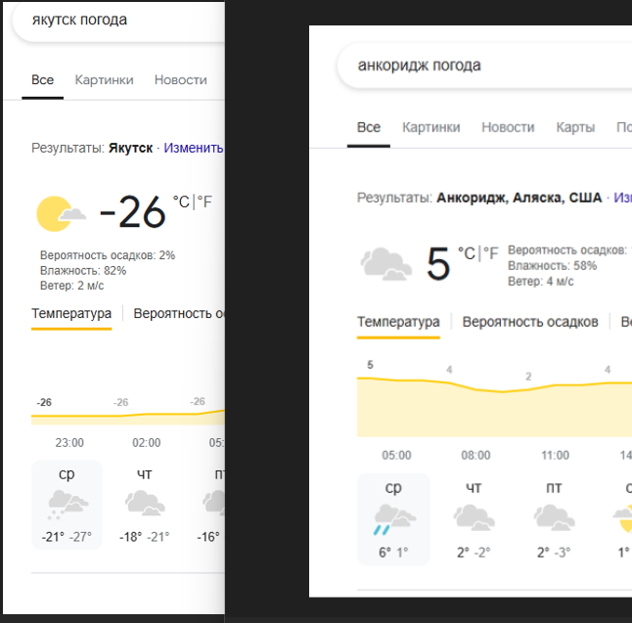Screen dimensions: 632x623
Task: Select the Friday cloud icon in Yakutsk forecast
Action: click(x=213, y=503)
